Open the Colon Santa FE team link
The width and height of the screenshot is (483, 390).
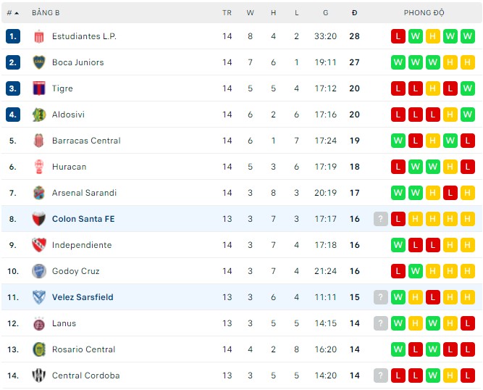[x=83, y=219]
